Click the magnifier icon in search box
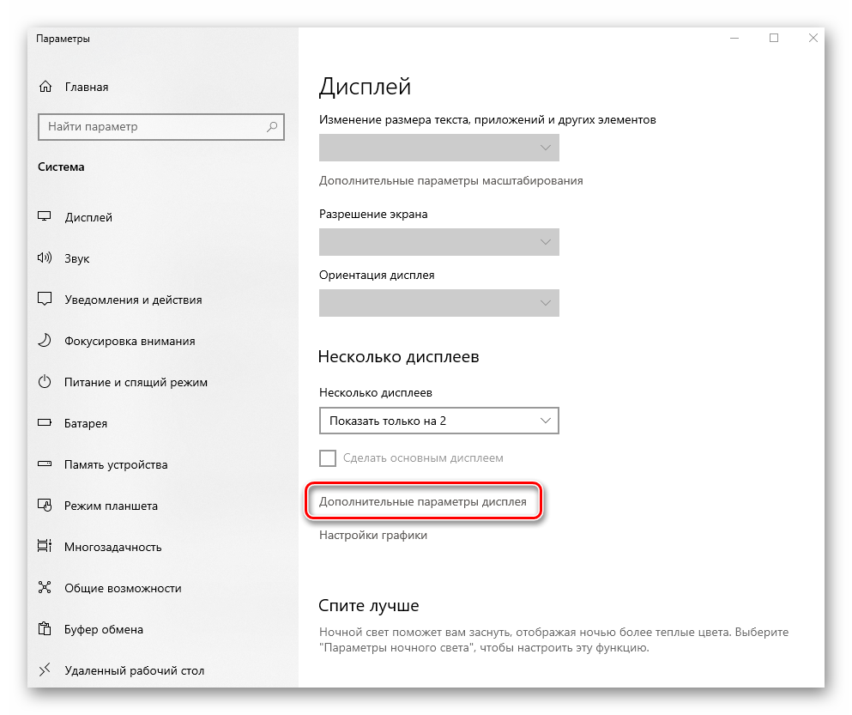 coord(272,126)
